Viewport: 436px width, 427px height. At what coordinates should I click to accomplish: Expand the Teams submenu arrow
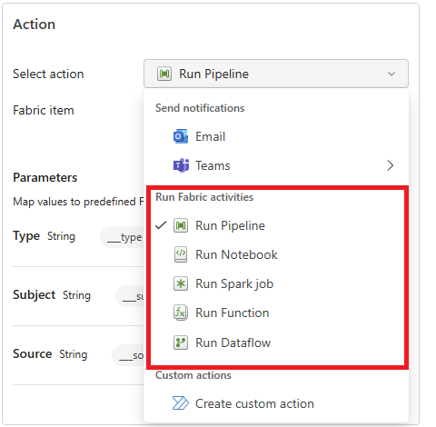[391, 165]
